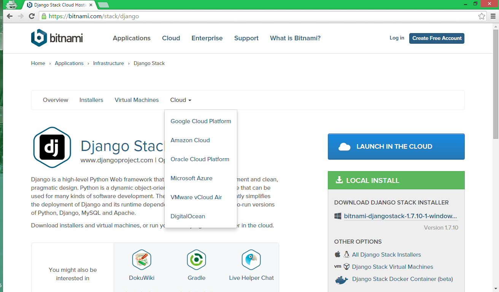
Task: Download bitnami-djangostack installer link
Action: 400,216
